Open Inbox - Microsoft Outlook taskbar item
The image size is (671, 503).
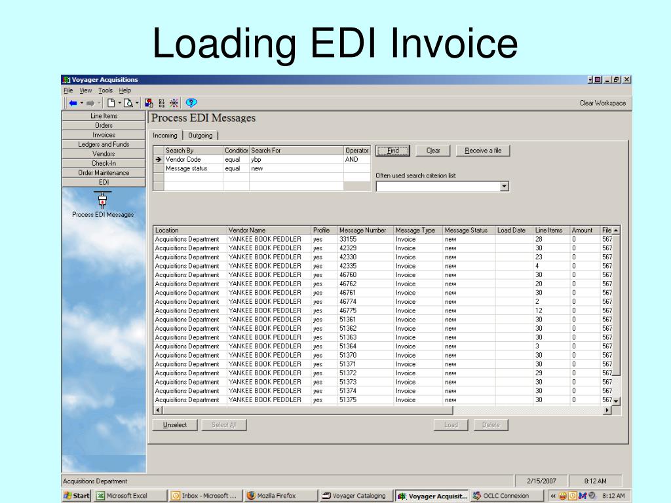point(205,496)
